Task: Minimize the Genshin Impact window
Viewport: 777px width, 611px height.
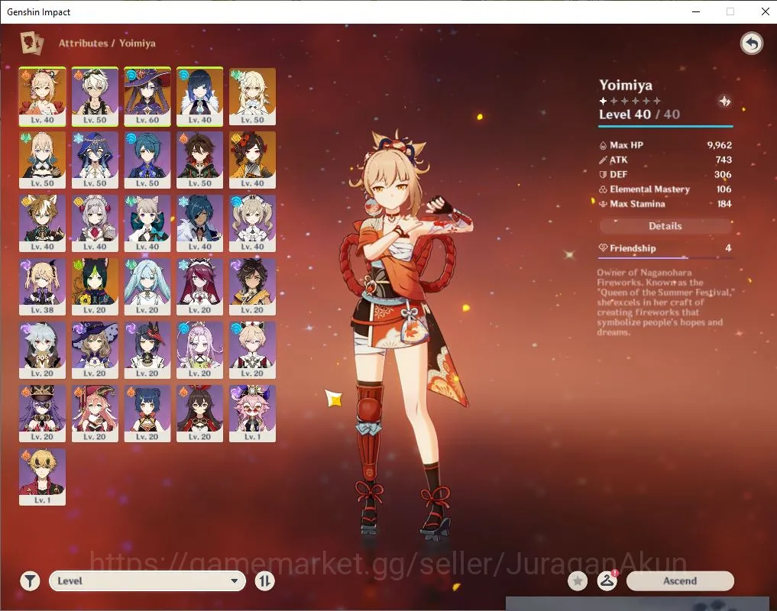Action: coord(696,11)
